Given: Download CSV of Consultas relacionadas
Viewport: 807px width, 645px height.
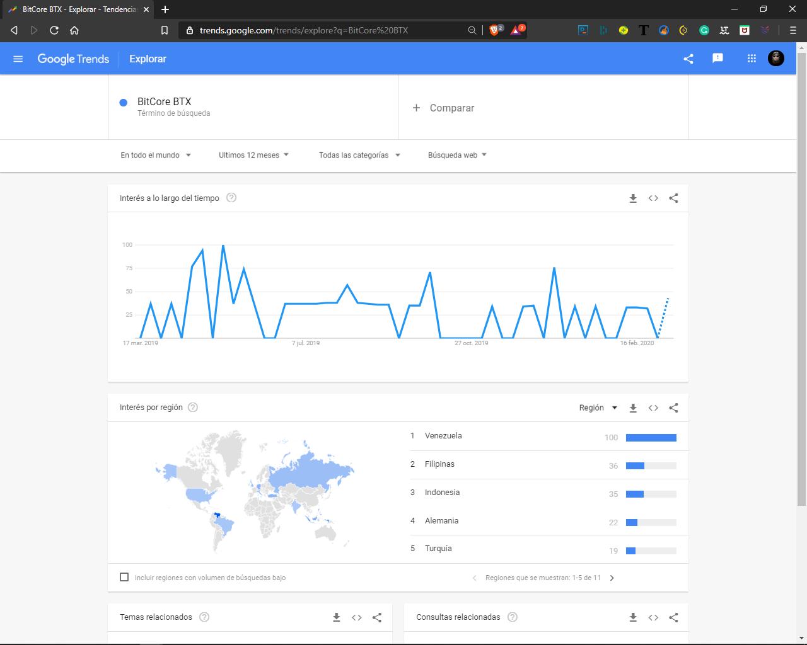Looking at the screenshot, I should [633, 618].
